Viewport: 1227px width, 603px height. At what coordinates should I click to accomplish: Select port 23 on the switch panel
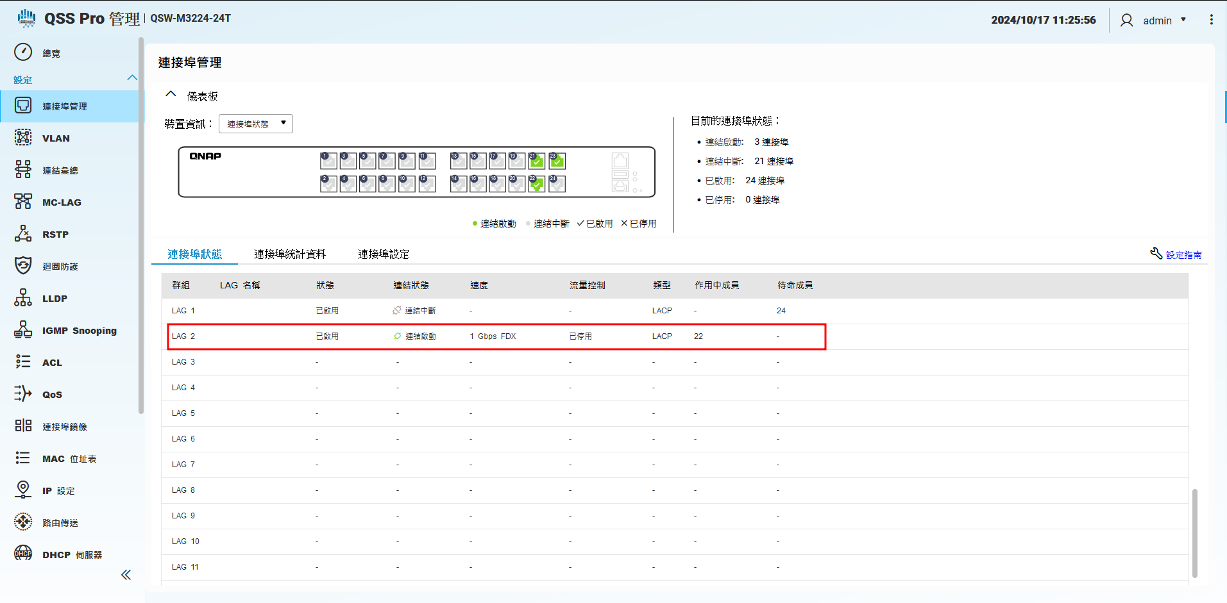(x=557, y=161)
